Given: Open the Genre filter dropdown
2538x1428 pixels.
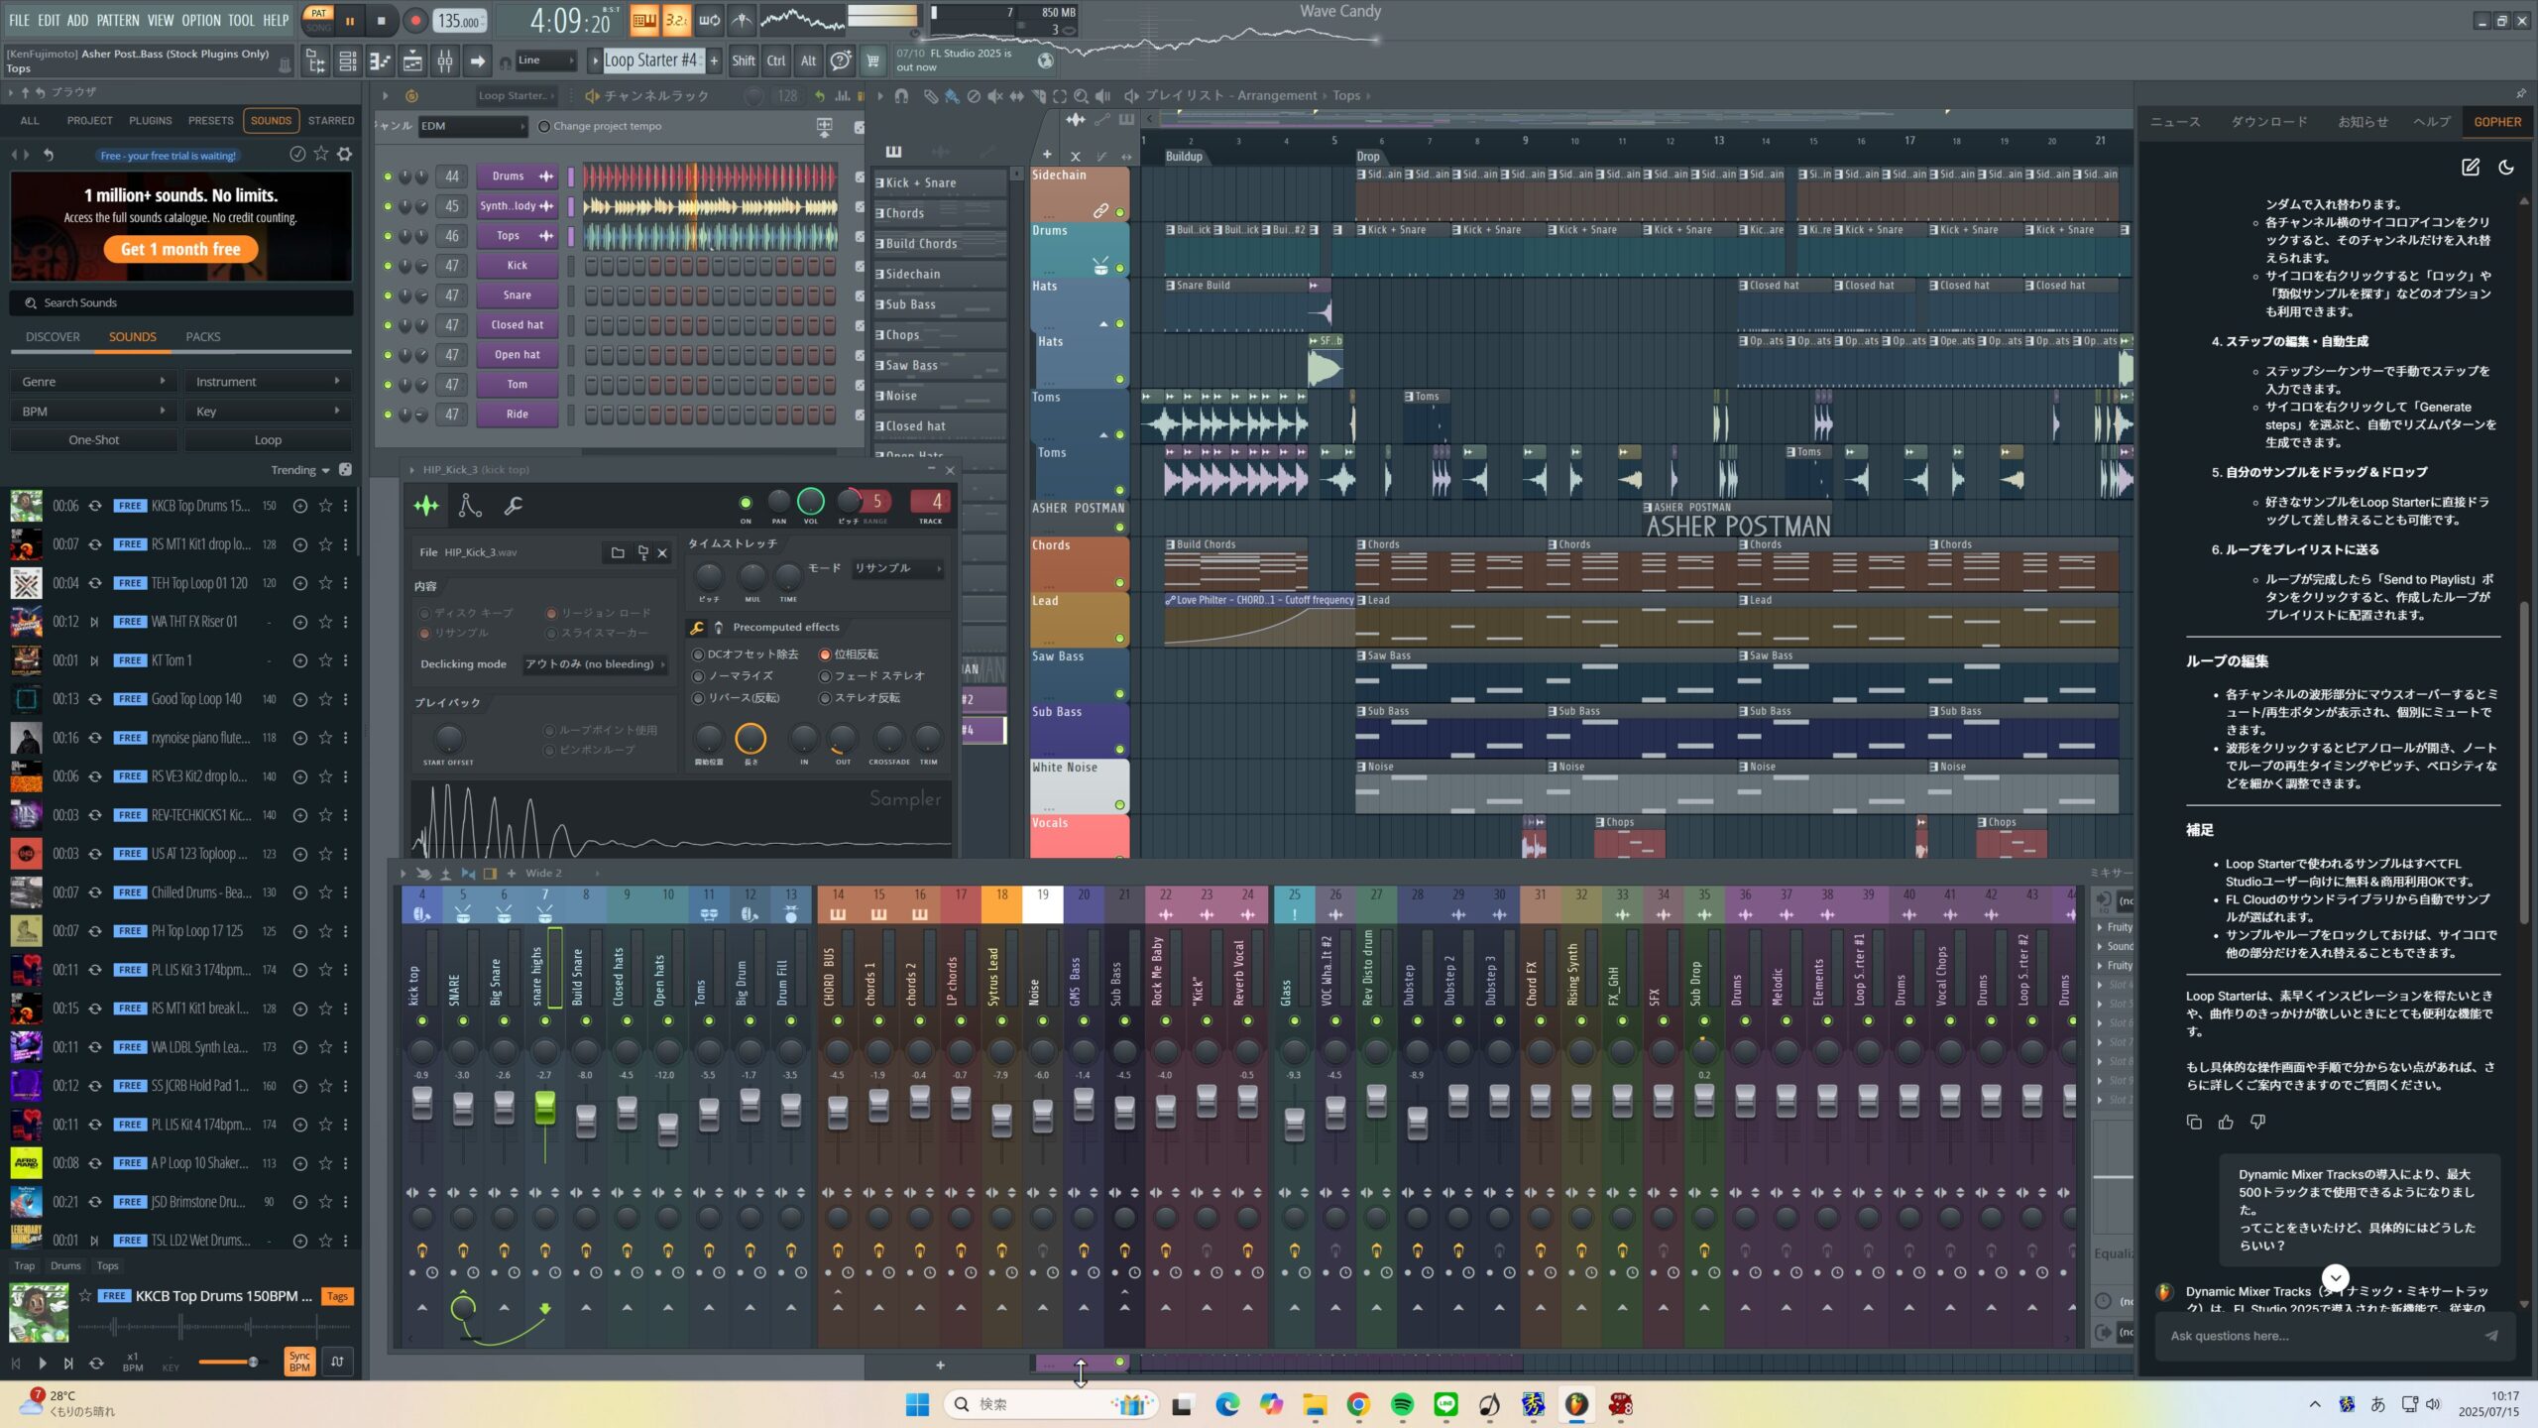Looking at the screenshot, I should click(93, 382).
